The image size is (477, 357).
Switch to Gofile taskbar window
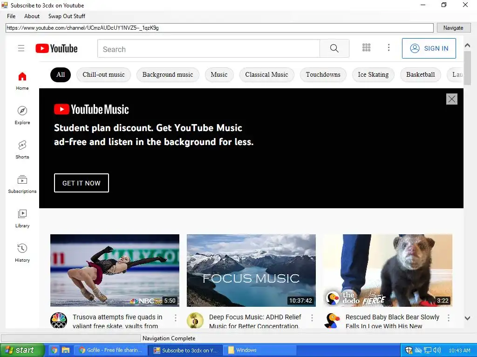tap(111, 350)
